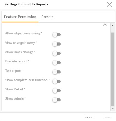Switch on the Test report toggle
Image resolution: width=116 pixels, height=121 pixels.
pos(57,72)
